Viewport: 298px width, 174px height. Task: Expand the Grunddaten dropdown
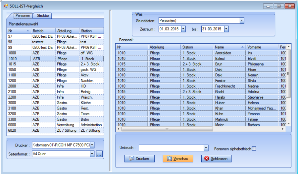pos(242,21)
